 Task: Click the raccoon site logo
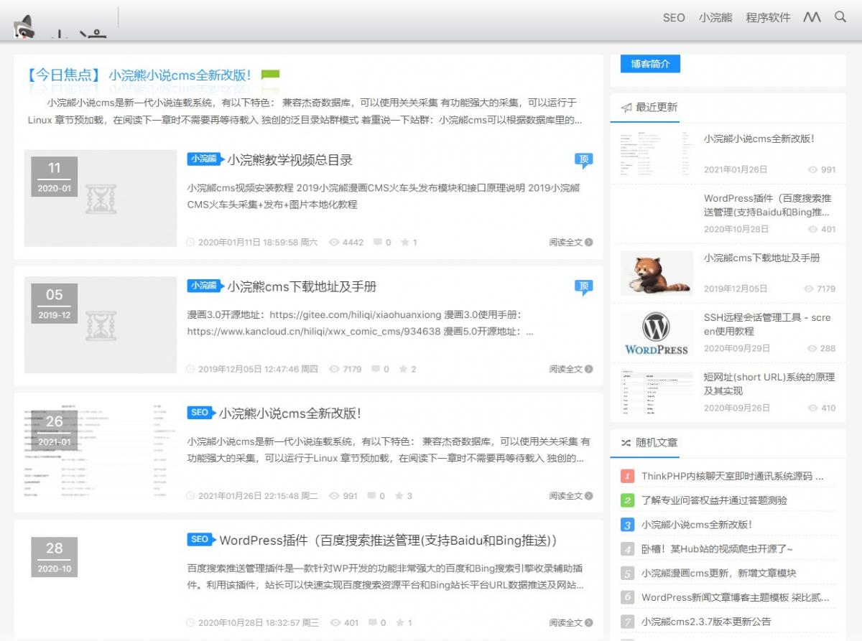[x=25, y=27]
